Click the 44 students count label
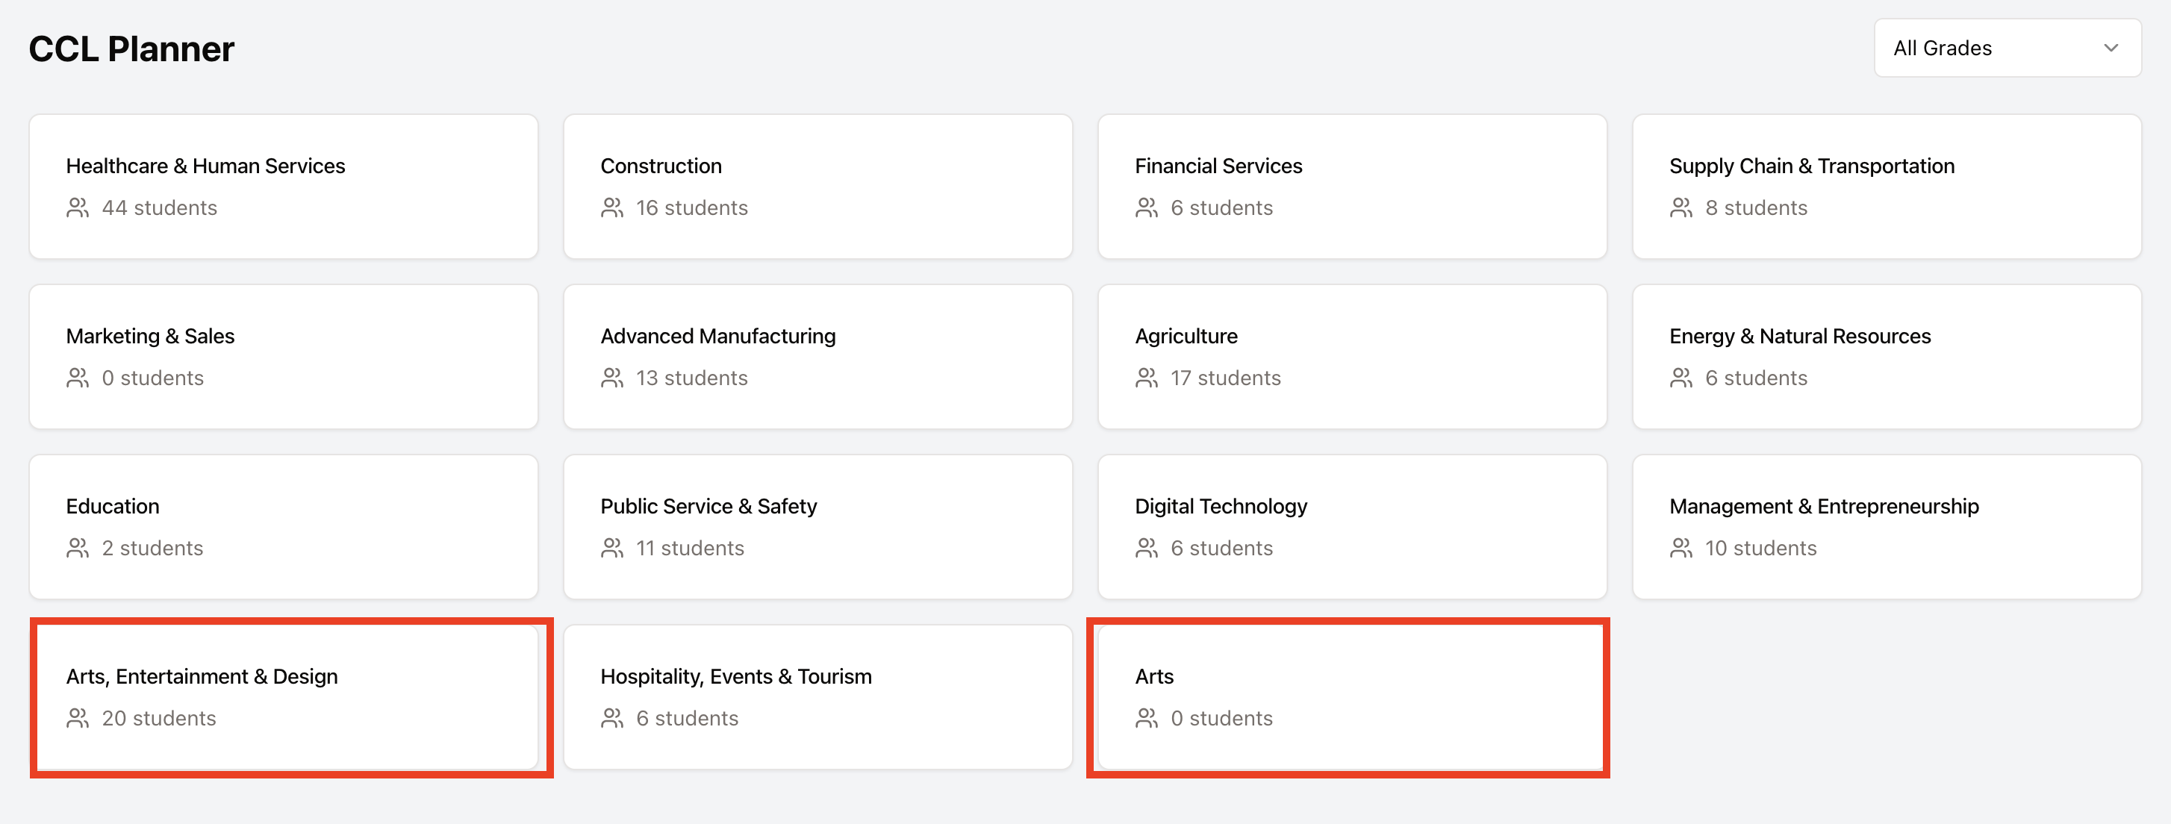The height and width of the screenshot is (824, 2171). (159, 208)
